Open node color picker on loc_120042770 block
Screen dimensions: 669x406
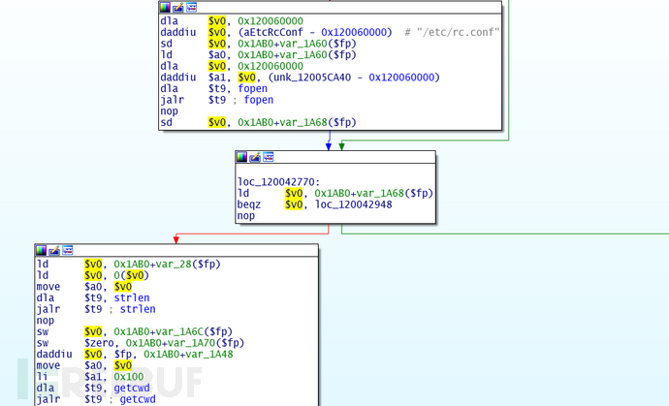point(241,157)
